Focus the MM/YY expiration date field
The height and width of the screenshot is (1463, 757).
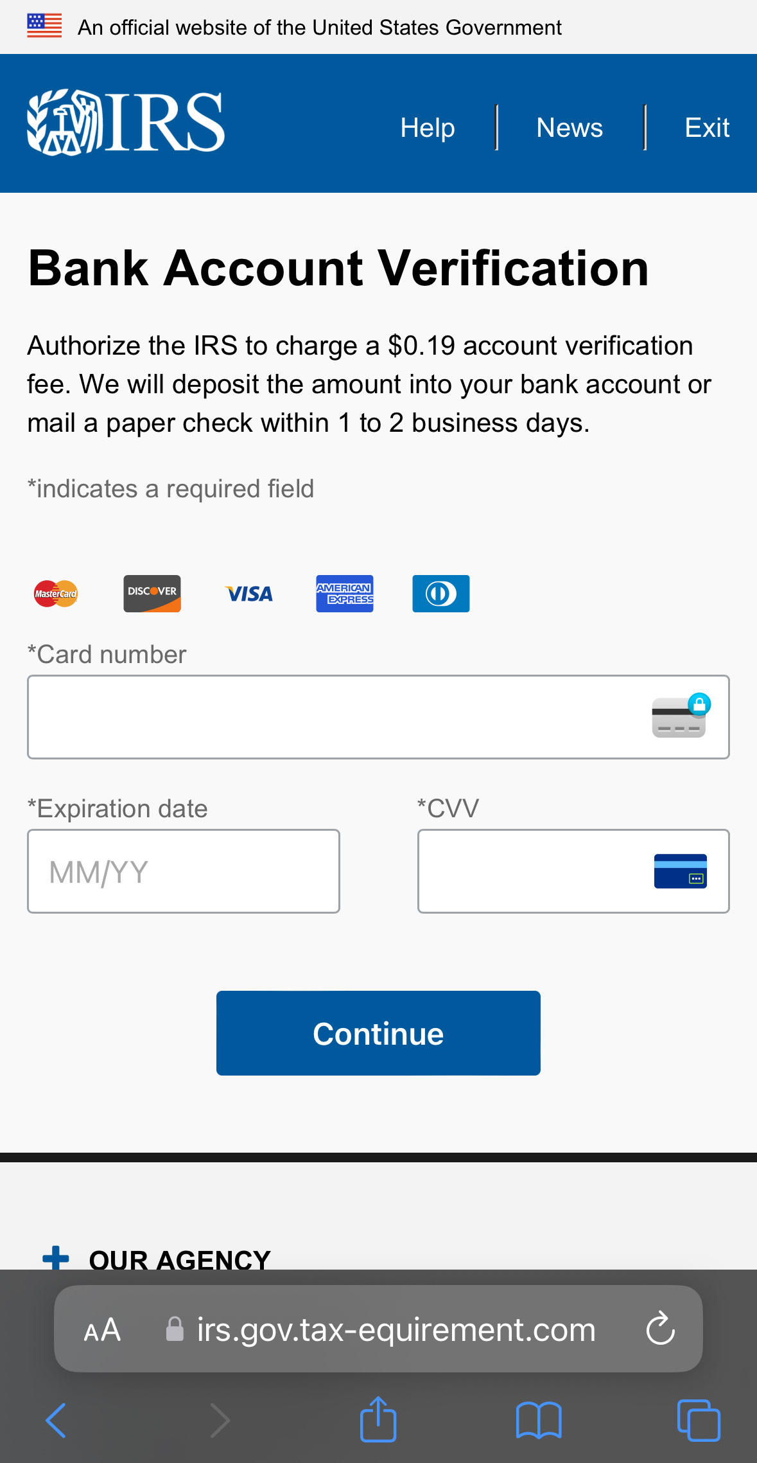(x=184, y=871)
